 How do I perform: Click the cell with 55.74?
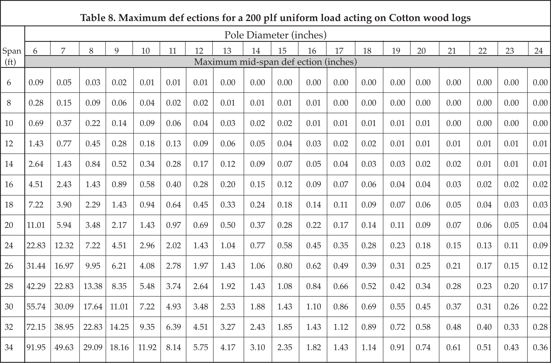[36, 306]
